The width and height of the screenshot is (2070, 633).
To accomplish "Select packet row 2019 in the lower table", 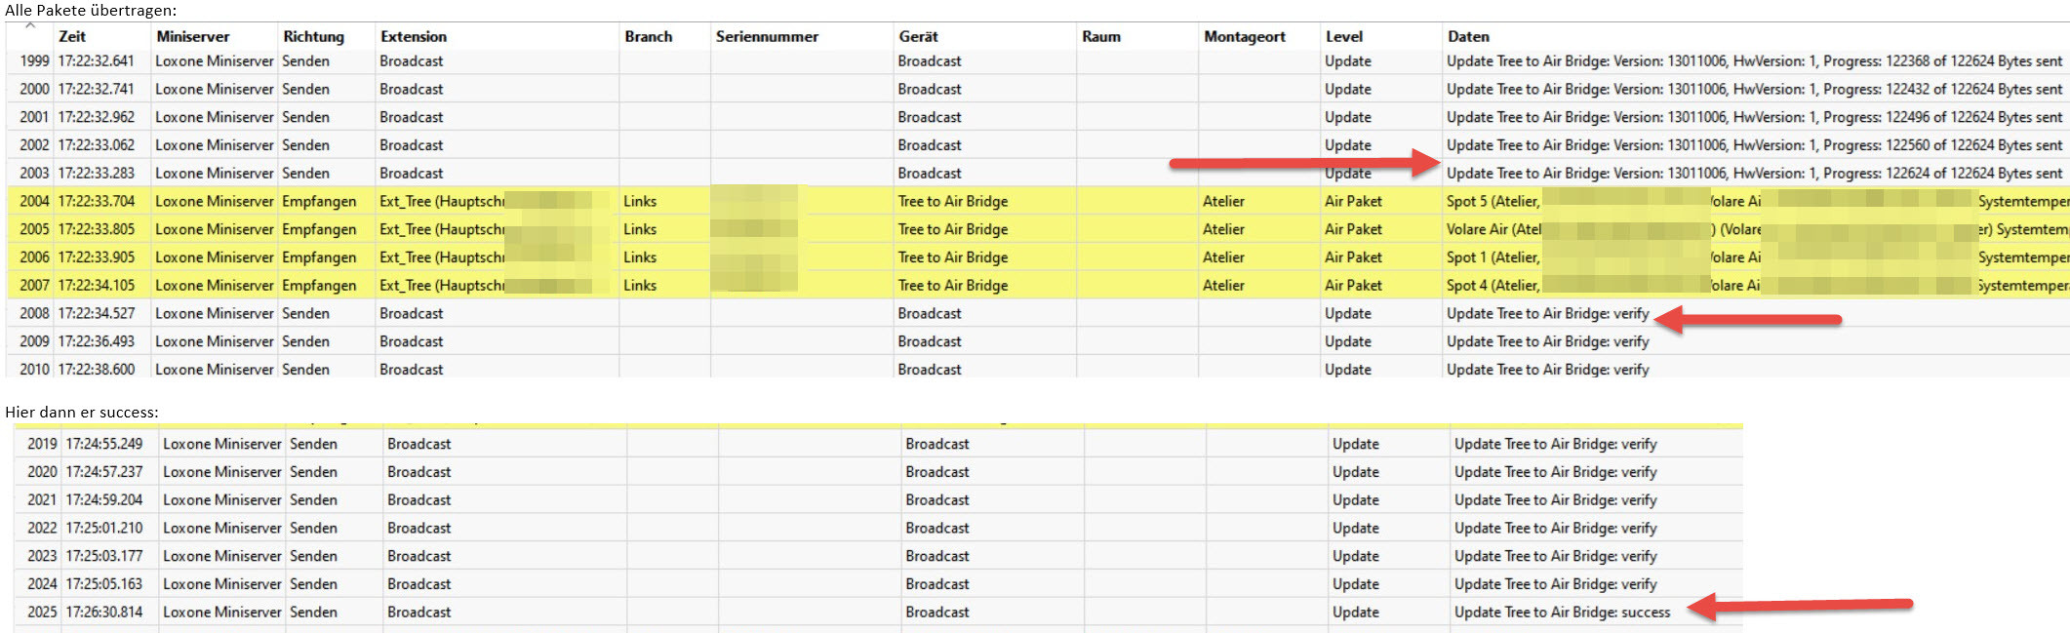I will (x=42, y=444).
